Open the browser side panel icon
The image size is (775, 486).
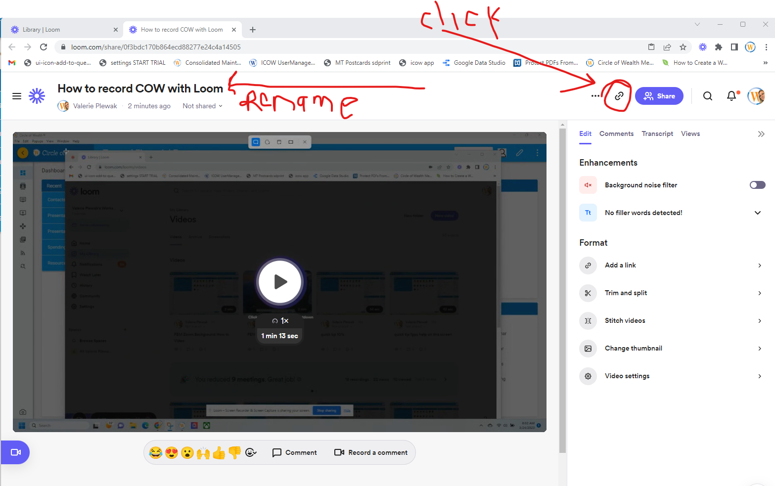click(x=734, y=47)
